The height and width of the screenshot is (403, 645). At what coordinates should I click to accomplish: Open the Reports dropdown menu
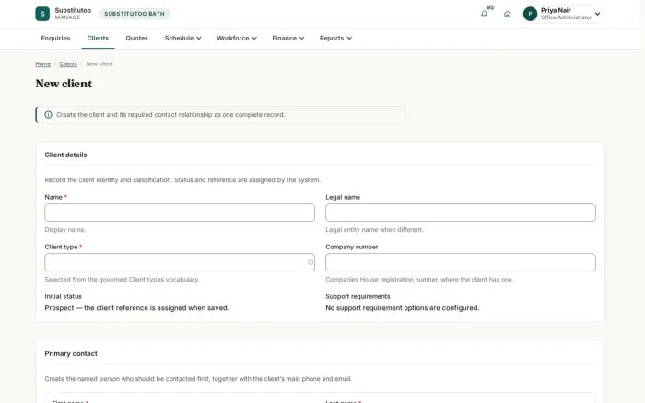[335, 39]
